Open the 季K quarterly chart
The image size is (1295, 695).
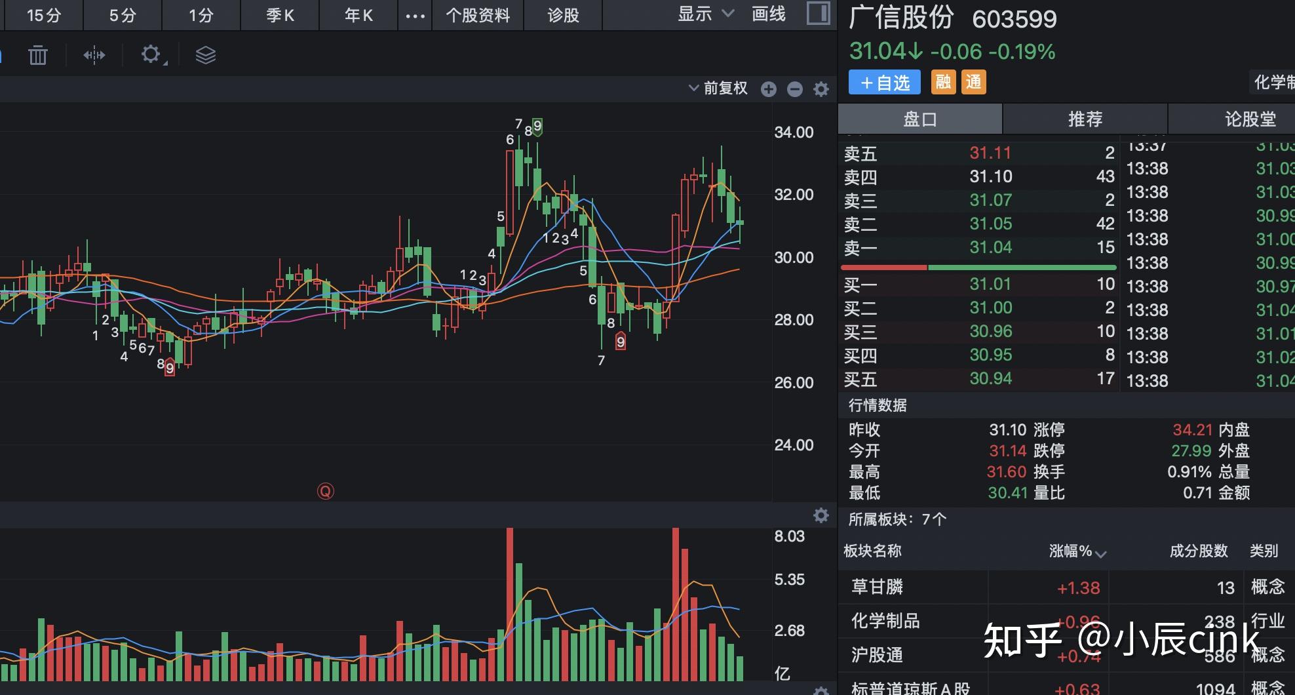coord(280,15)
